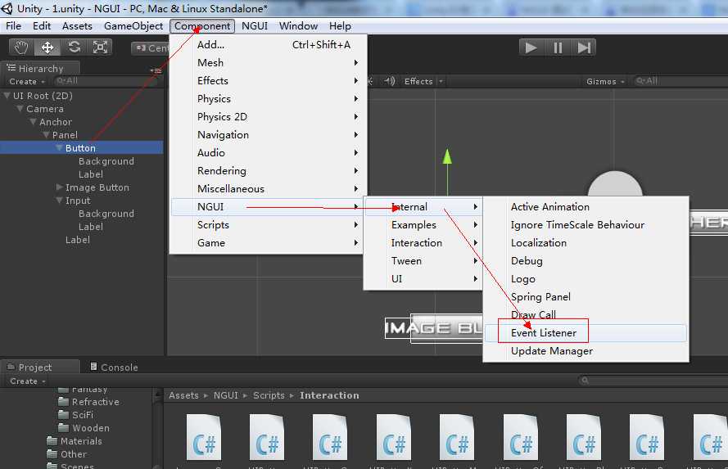The width and height of the screenshot is (728, 469).
Task: Open the Other folder
Action: tap(67, 454)
